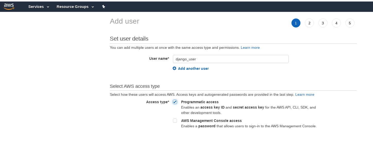
Task: Click the chevron next to Resource Groups
Action: click(93, 7)
